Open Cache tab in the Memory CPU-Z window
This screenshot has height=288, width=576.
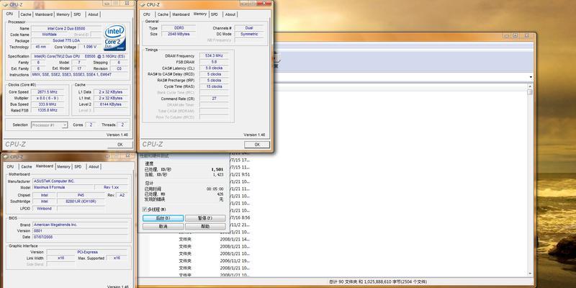coord(163,14)
